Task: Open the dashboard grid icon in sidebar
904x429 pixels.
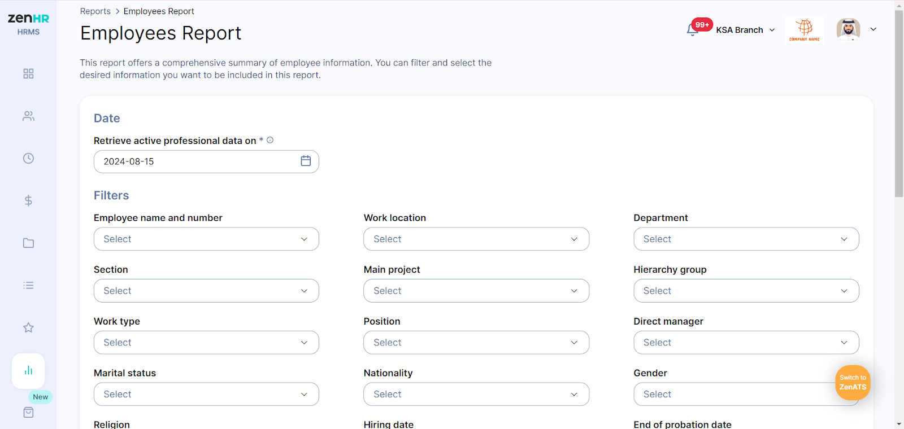Action: point(28,74)
